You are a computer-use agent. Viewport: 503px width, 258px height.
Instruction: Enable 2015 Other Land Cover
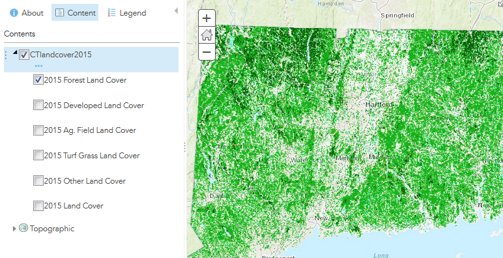point(38,180)
